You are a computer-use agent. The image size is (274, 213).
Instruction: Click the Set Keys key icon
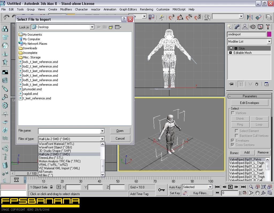point(161,190)
